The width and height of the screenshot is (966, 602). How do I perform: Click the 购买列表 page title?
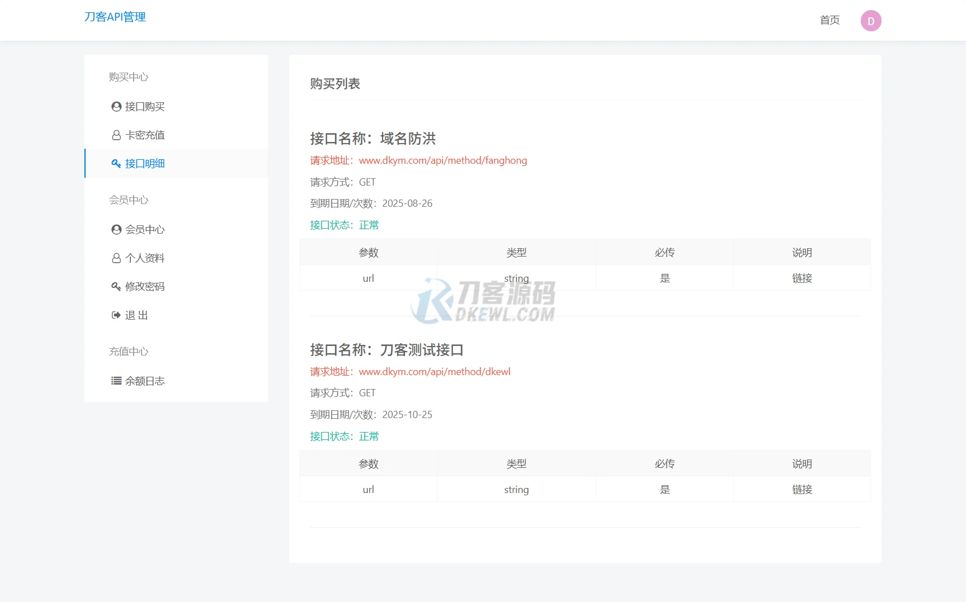click(x=334, y=84)
